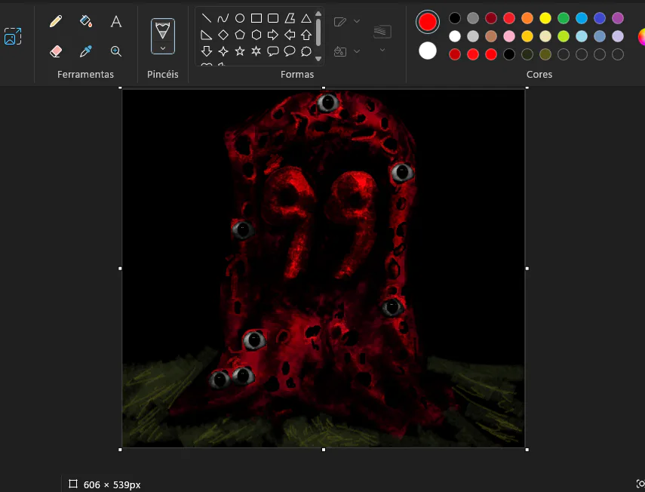Choose the brown palette swatch
This screenshot has height=492, width=645.
point(491,36)
